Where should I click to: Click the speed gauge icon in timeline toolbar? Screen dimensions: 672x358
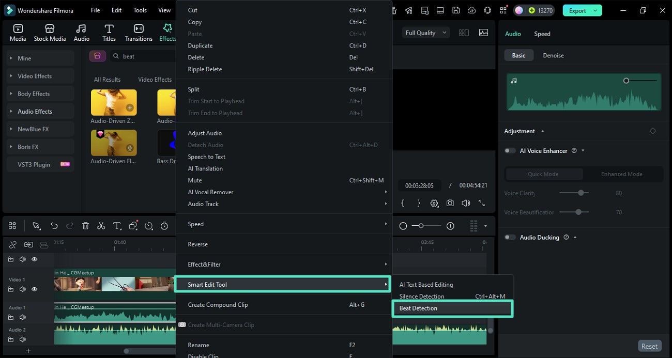(x=149, y=226)
